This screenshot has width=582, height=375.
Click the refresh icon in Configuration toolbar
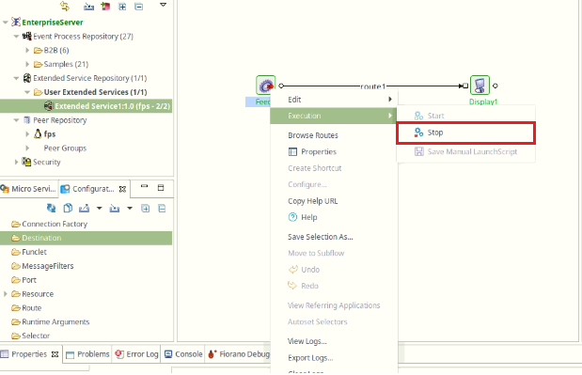[51, 208]
